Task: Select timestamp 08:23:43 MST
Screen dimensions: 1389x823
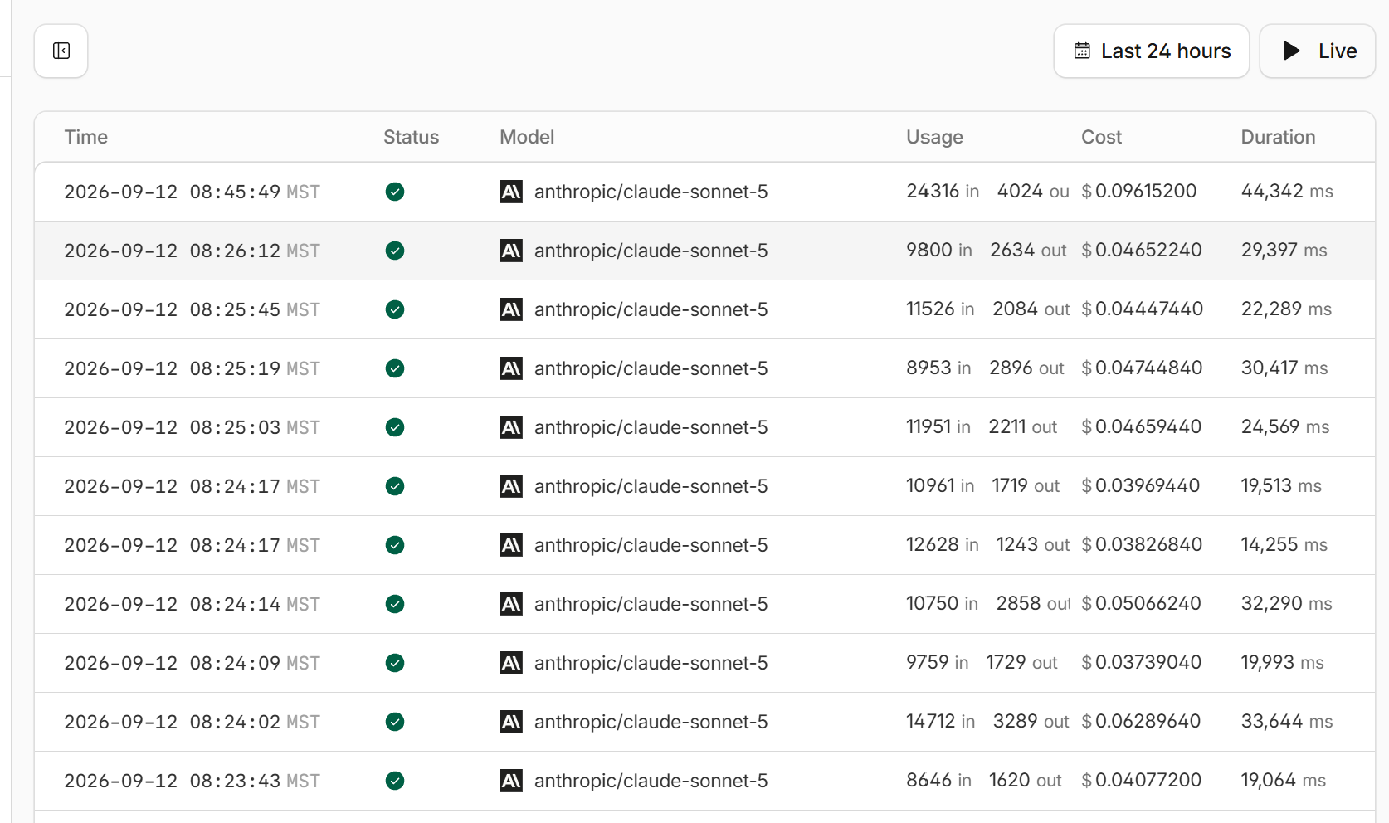Action: point(193,781)
